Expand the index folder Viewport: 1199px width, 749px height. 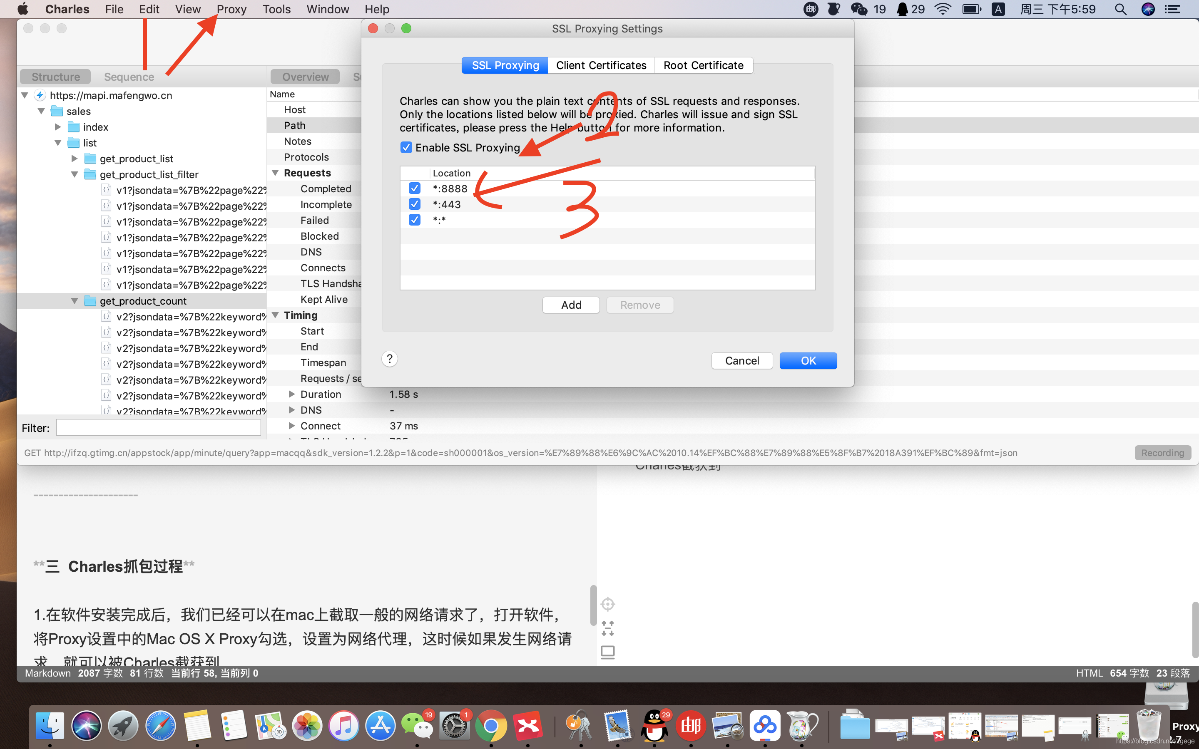pyautogui.click(x=58, y=127)
